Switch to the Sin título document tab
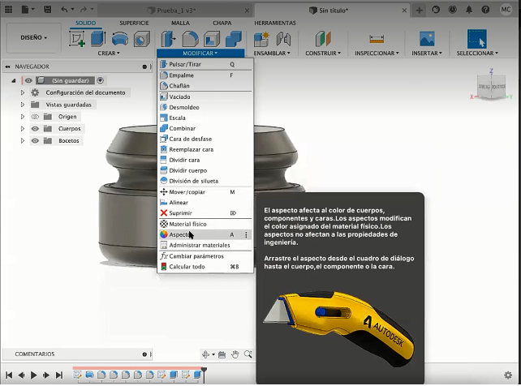521x386 pixels. pos(334,11)
